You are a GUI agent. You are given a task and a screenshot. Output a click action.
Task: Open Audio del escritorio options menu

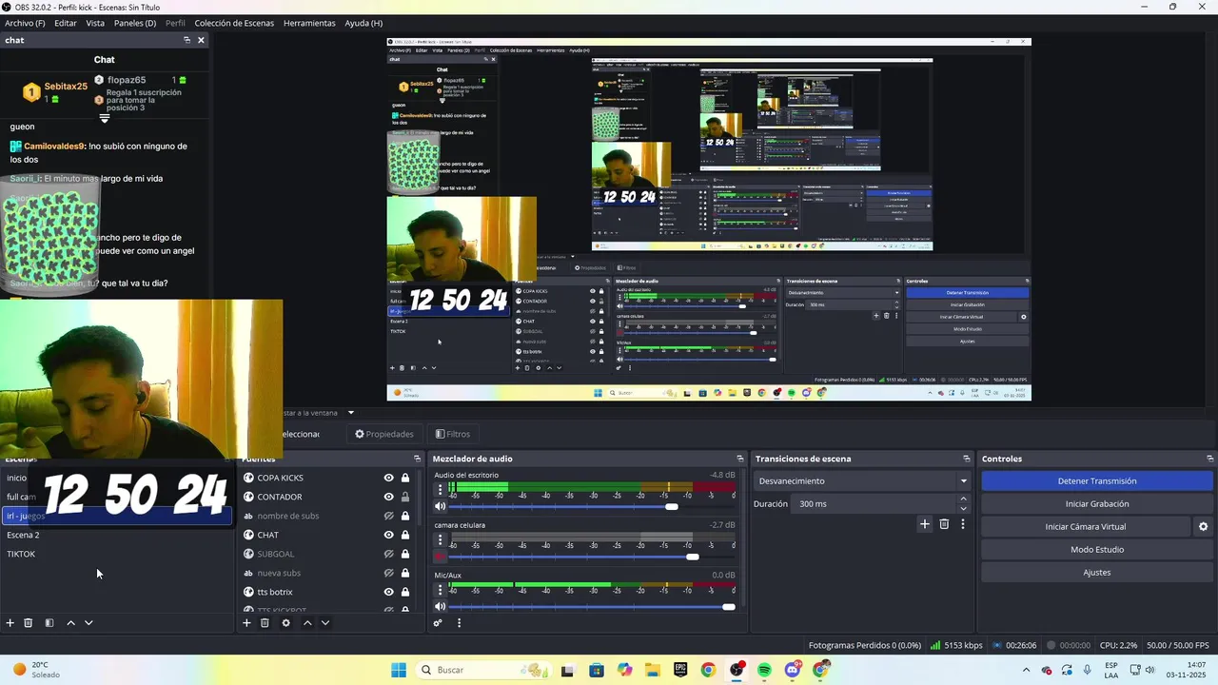click(440, 490)
